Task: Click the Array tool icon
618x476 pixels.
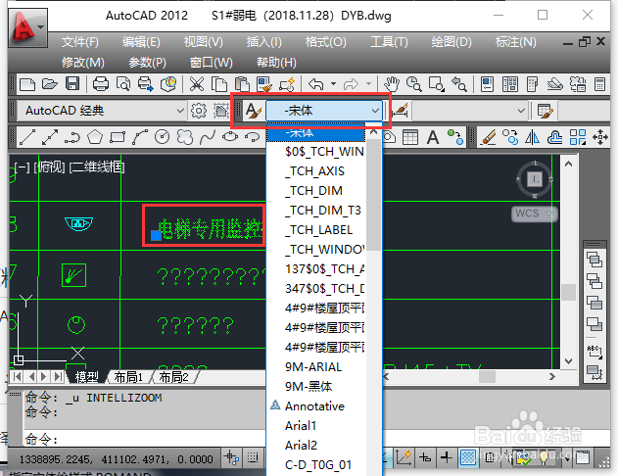Action: click(578, 137)
